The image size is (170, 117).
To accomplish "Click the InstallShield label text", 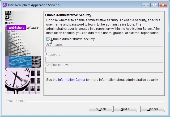I will pyautogui.click(x=14, y=101).
